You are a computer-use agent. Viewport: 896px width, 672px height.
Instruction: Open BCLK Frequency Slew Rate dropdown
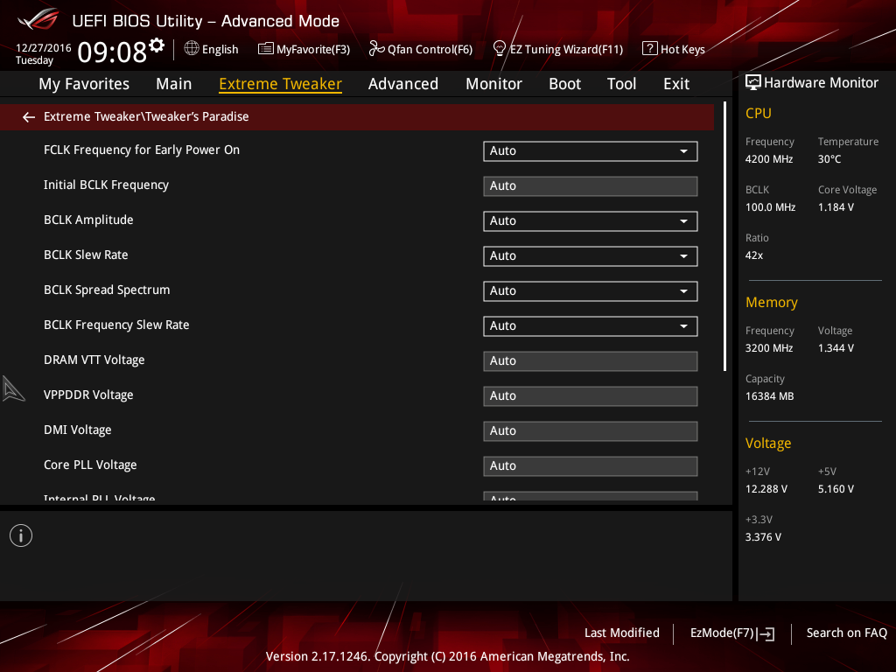pyautogui.click(x=591, y=325)
